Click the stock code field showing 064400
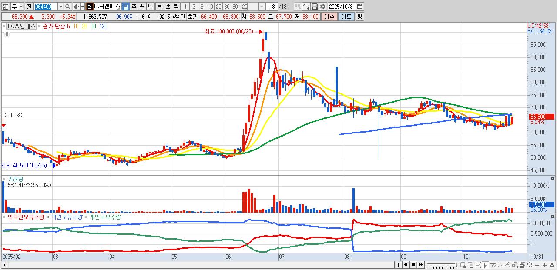 click(46, 7)
